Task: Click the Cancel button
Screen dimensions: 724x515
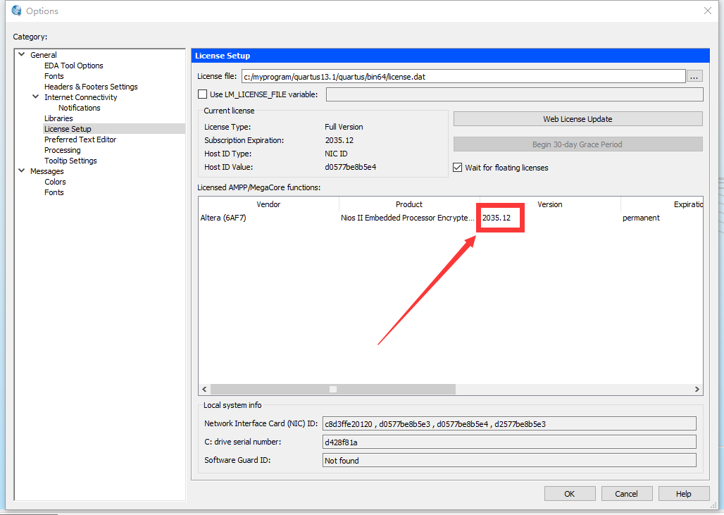Action: pyautogui.click(x=627, y=494)
